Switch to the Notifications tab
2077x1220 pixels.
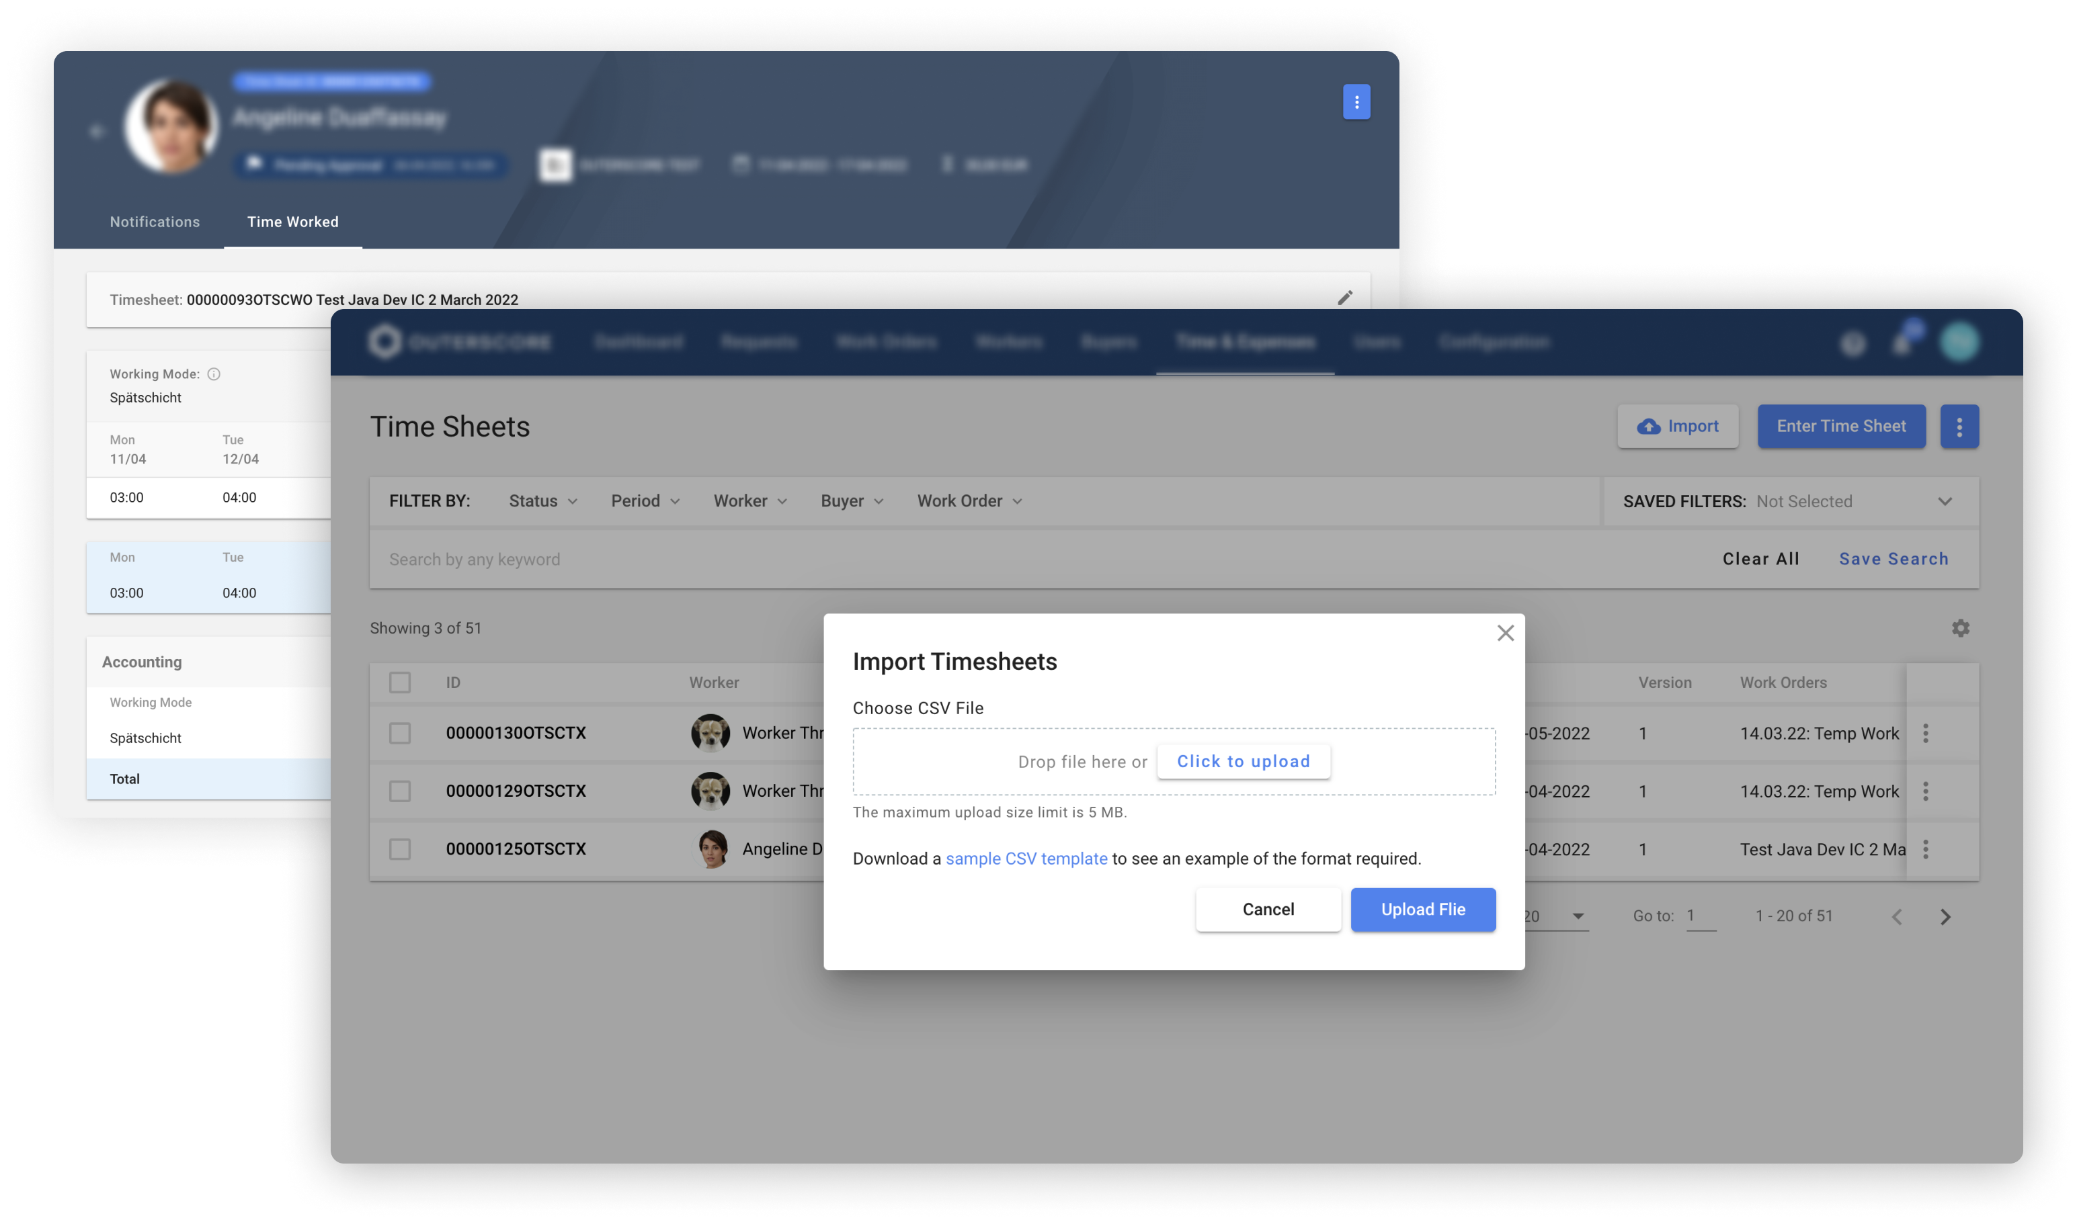[x=155, y=222]
